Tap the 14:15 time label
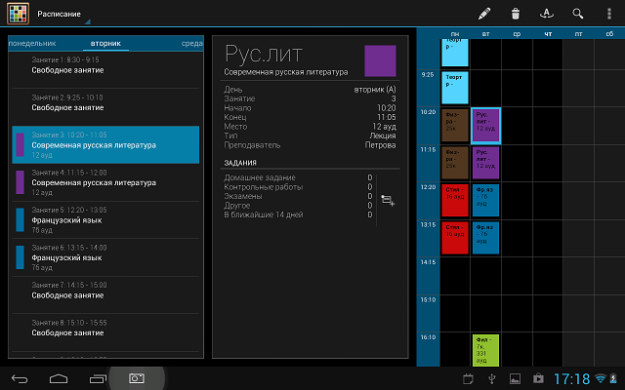 pos(428,262)
